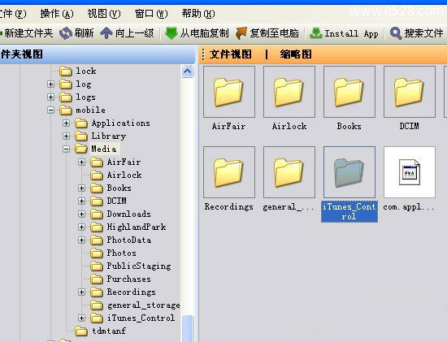Select the iTunes_Control entry in tree
Image resolution: width=447 pixels, height=342 pixels.
[141, 318]
